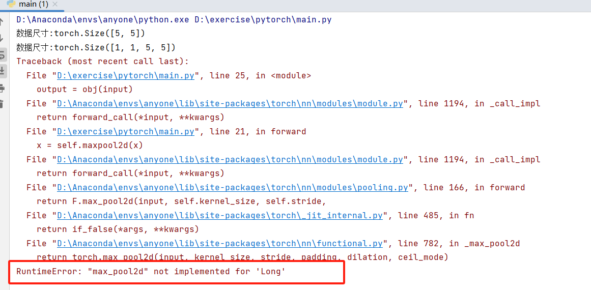Click 'x = self.maxpool2d(x)' line
The image size is (591, 290).
pyautogui.click(x=90, y=146)
